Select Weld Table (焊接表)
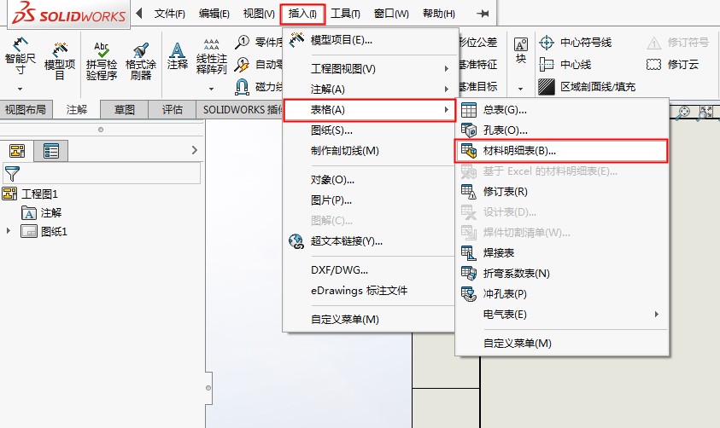The image size is (720, 428). (561, 253)
